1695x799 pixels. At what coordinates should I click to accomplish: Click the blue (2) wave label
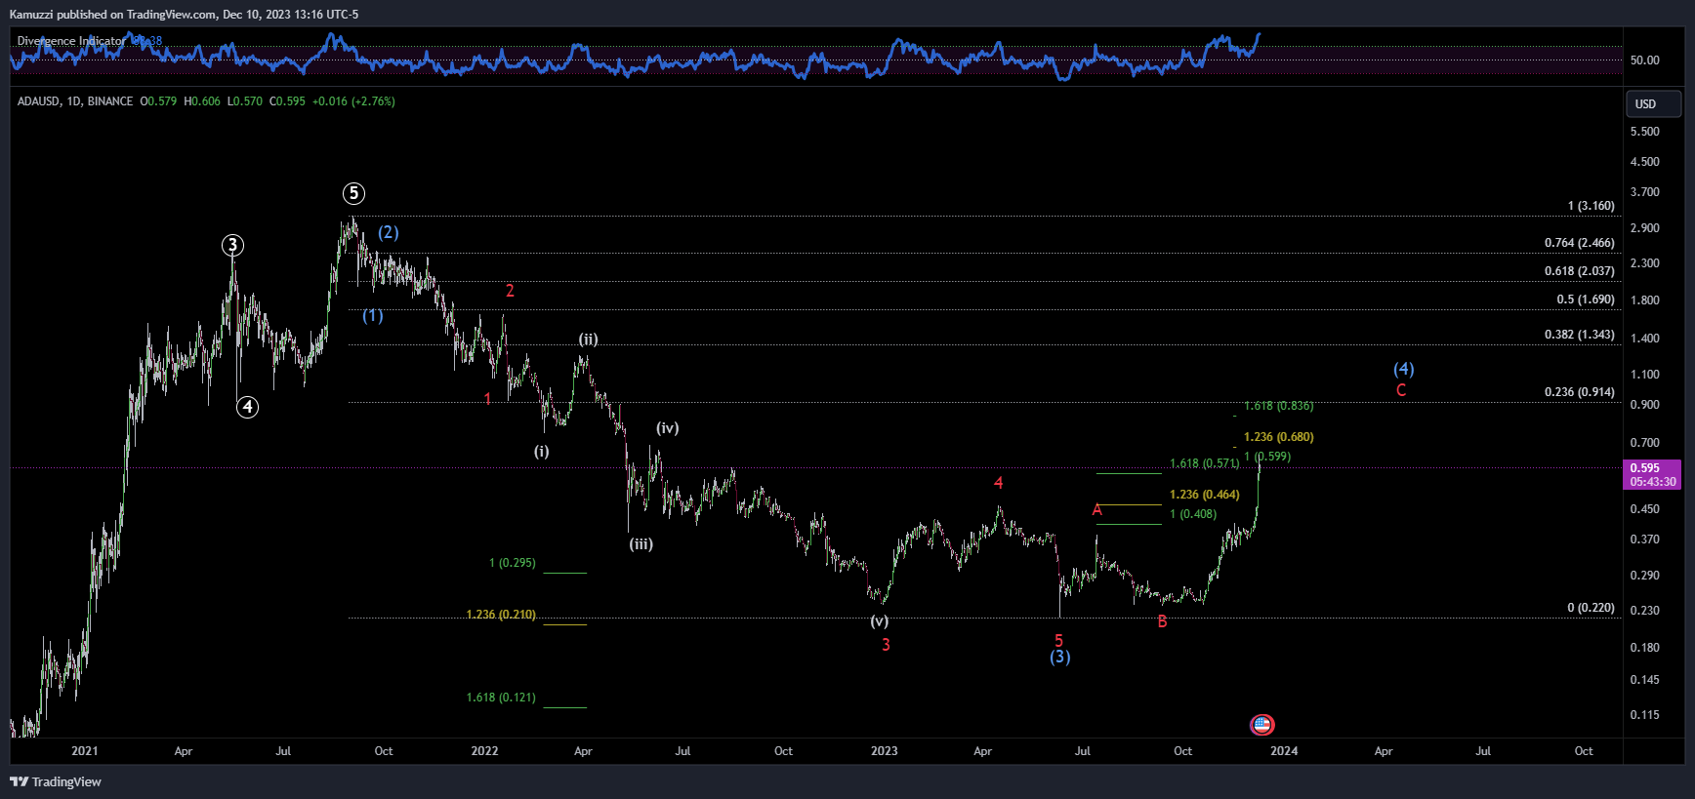tap(389, 232)
